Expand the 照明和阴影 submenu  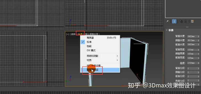[100, 56]
